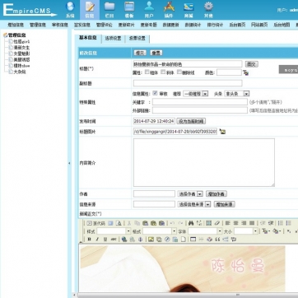Toggle italic in the editor toolbar

97,240
